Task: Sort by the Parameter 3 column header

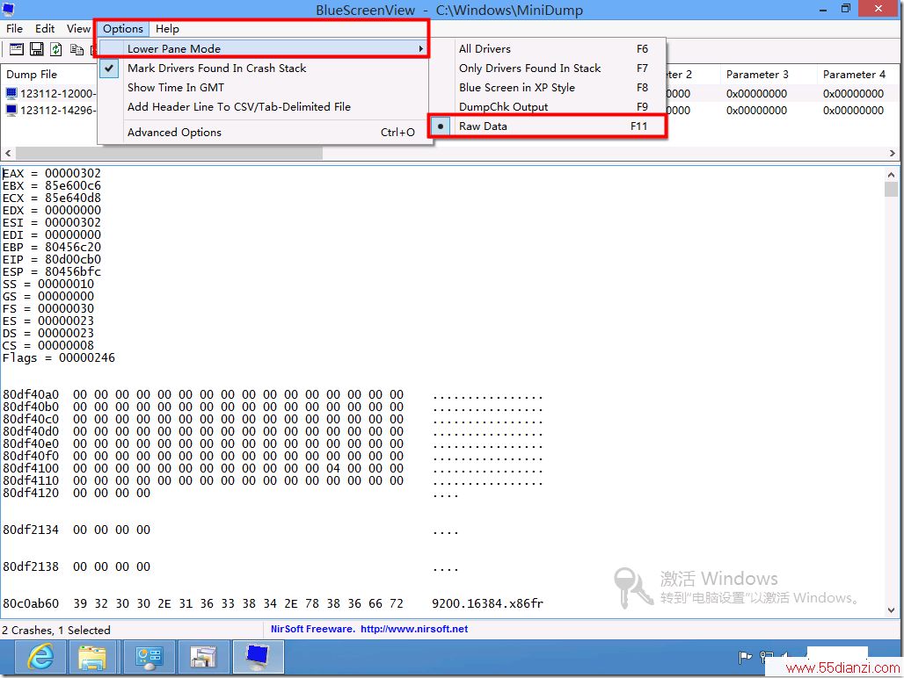Action: (x=768, y=75)
